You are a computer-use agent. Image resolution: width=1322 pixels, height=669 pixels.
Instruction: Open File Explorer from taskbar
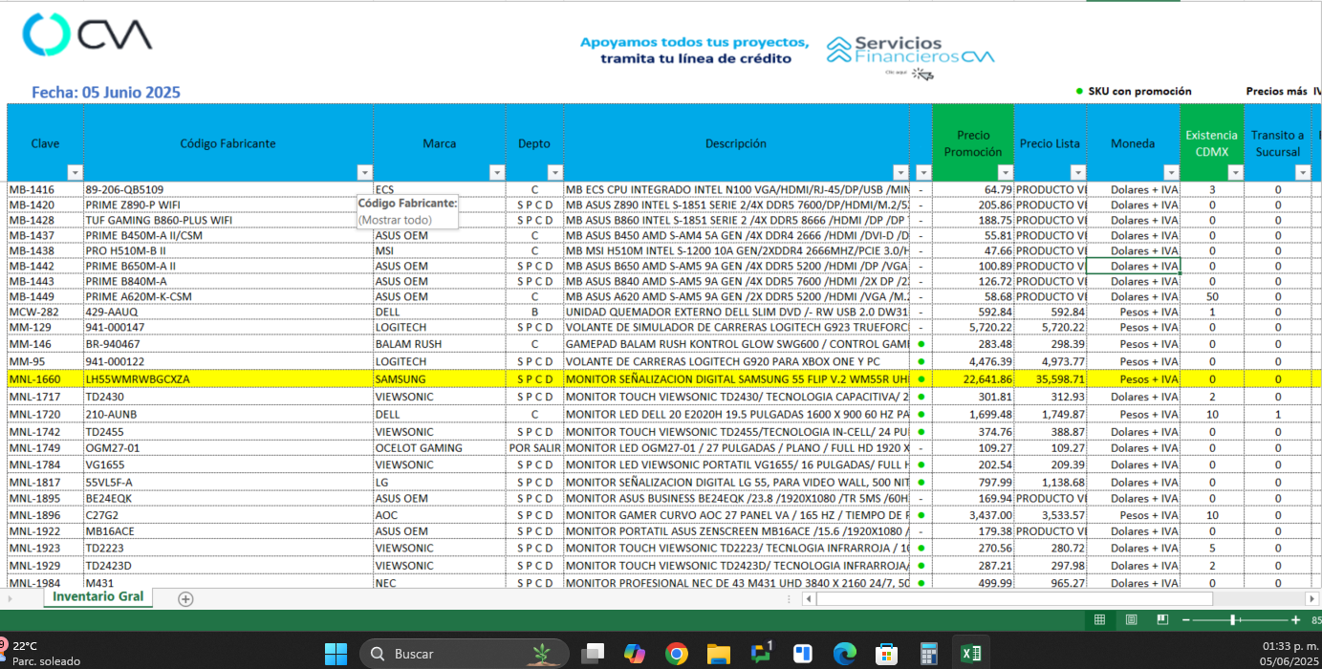[x=719, y=654]
